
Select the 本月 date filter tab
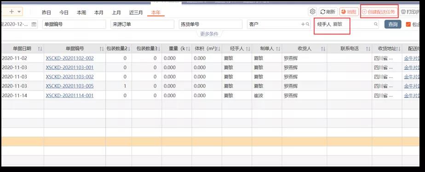click(99, 12)
